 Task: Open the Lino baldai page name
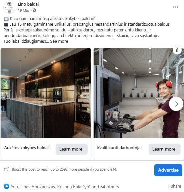pos(28,4)
